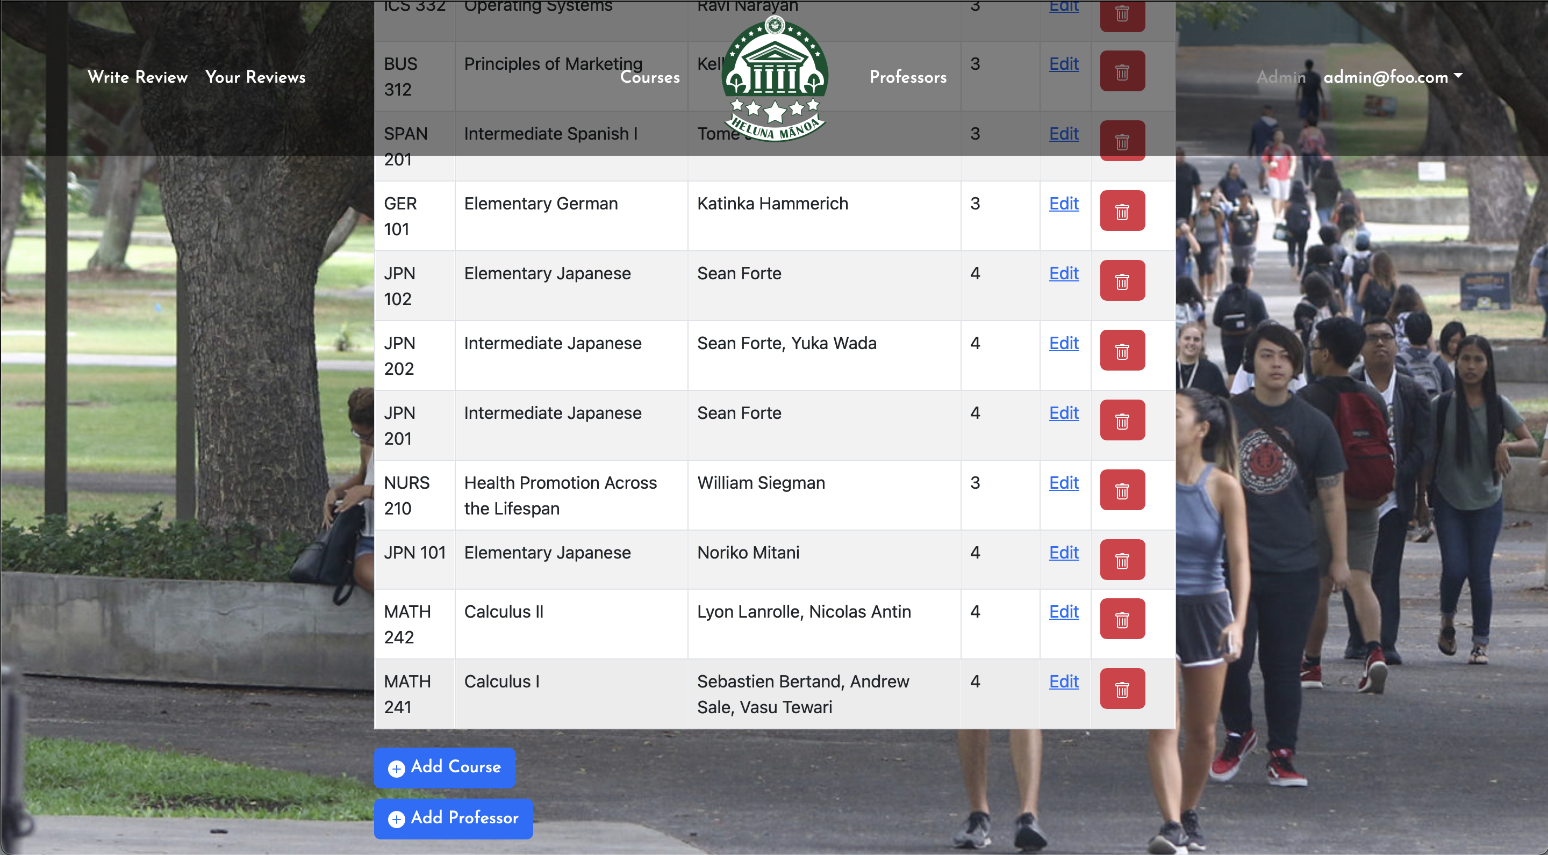This screenshot has height=855, width=1548.
Task: Open the Professors navigation tab
Action: point(907,78)
